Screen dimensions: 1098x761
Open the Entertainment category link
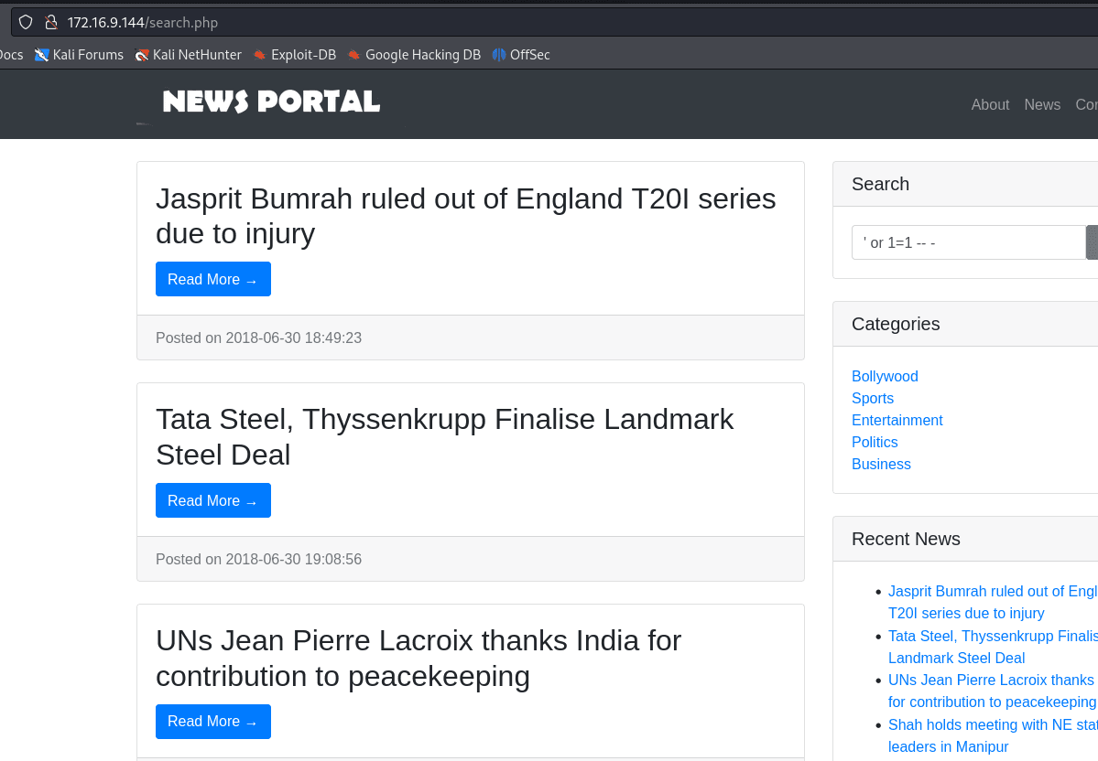pos(897,421)
